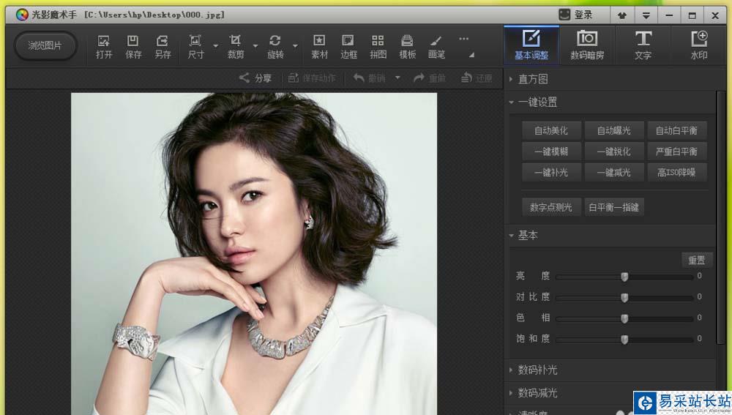Screen dimensions: 732x415
Task: Click the portrait photo on canvas
Action: tap(254, 253)
